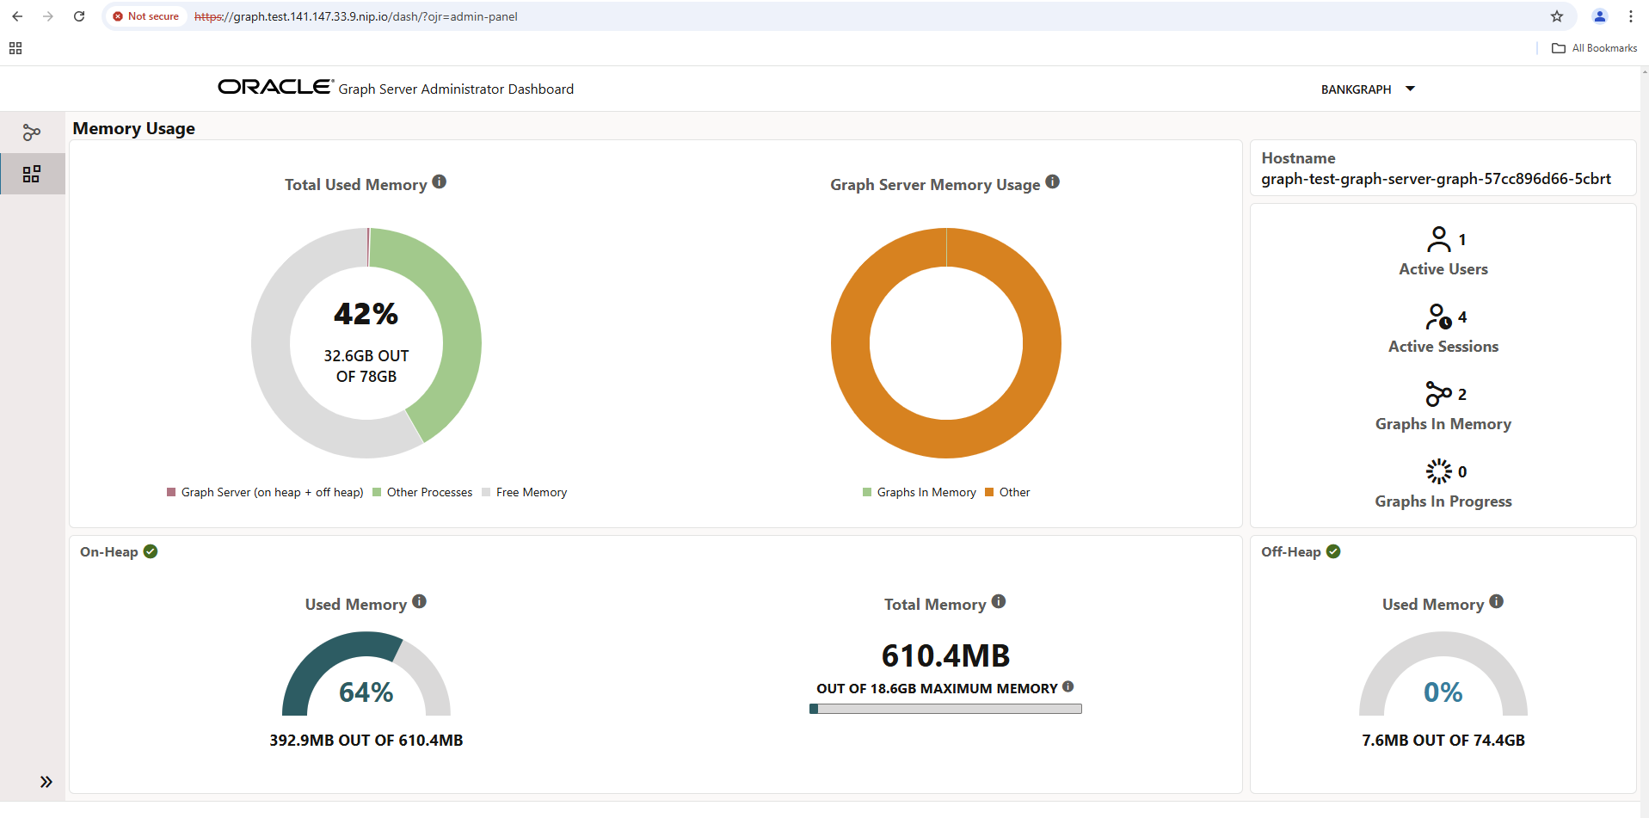
Task: Click info icon next to Total Memory
Action: [x=999, y=602]
